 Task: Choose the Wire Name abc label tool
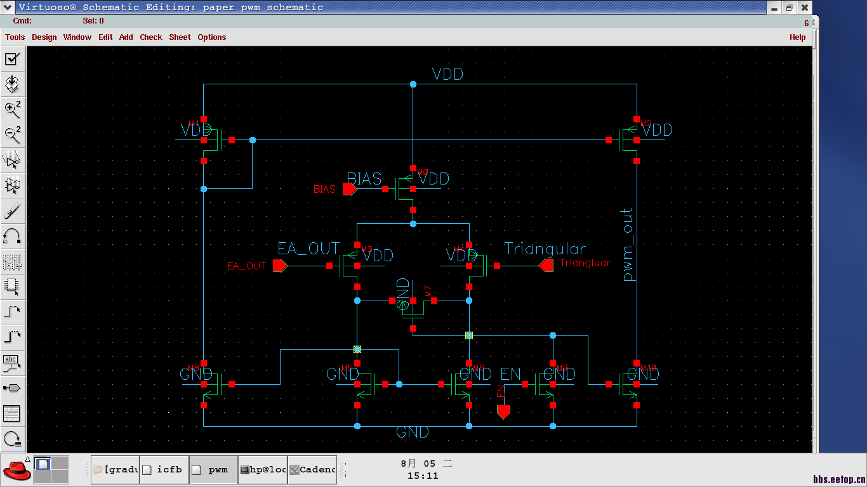(12, 363)
